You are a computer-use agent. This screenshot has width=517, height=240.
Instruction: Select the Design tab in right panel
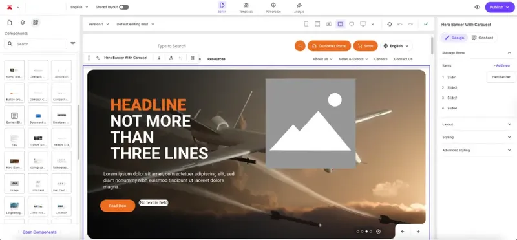point(454,38)
